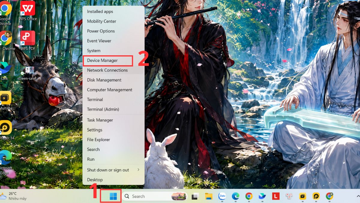Screen dimensions: 360x203
Task: Open Settings from the context menu
Action: tap(113, 130)
